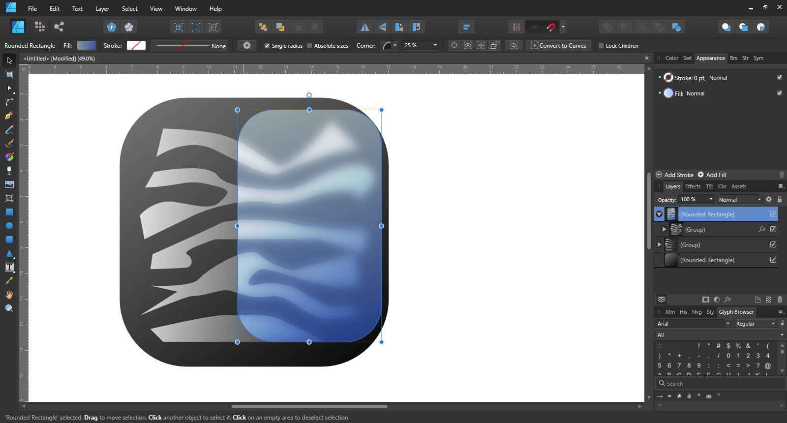787x423 pixels.
Task: Collapse the selected Rounded Rectangle layer
Action: click(659, 214)
